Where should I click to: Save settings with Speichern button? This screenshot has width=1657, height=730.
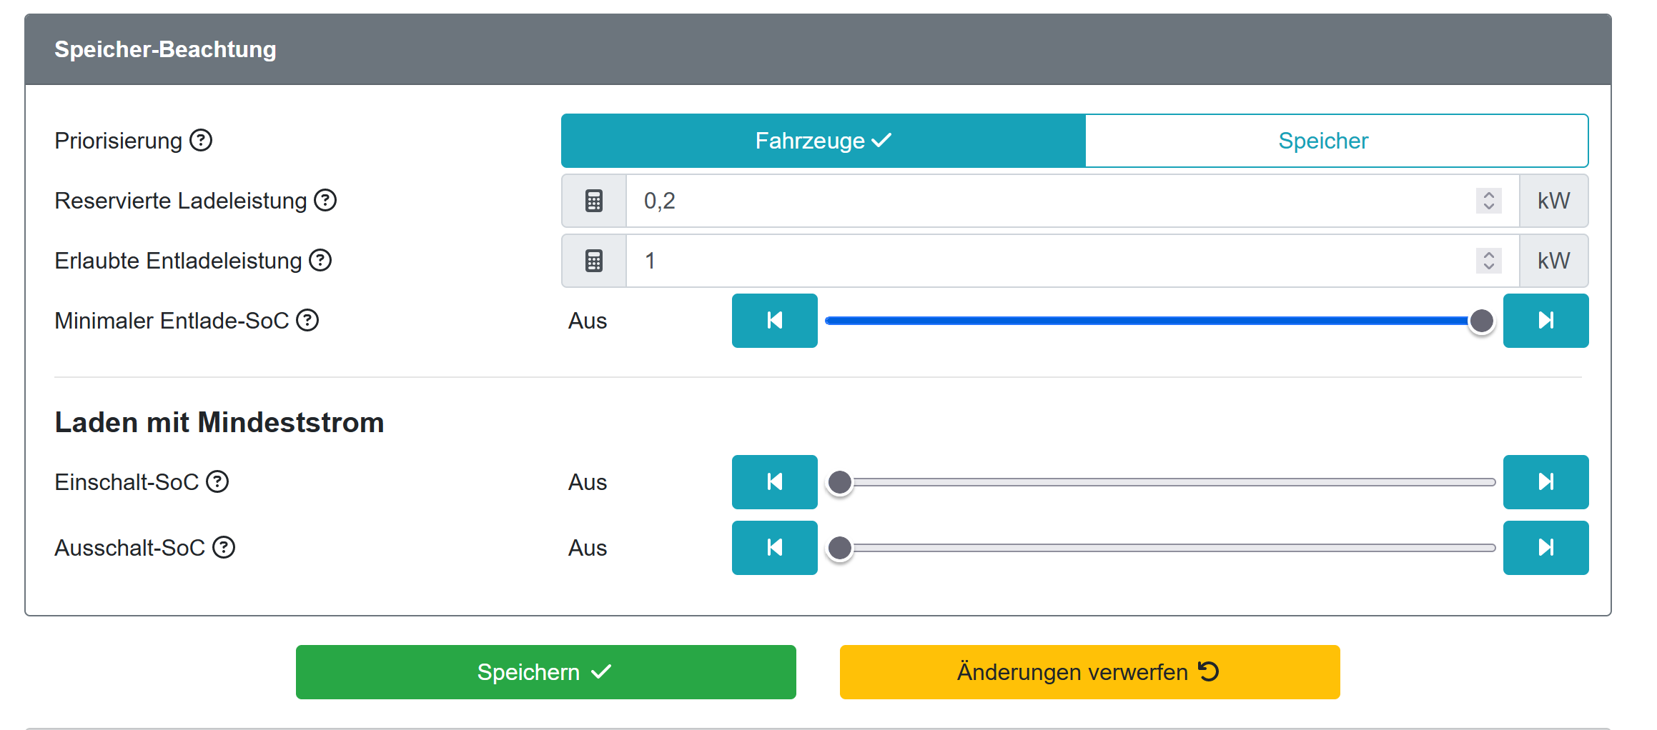tap(545, 672)
